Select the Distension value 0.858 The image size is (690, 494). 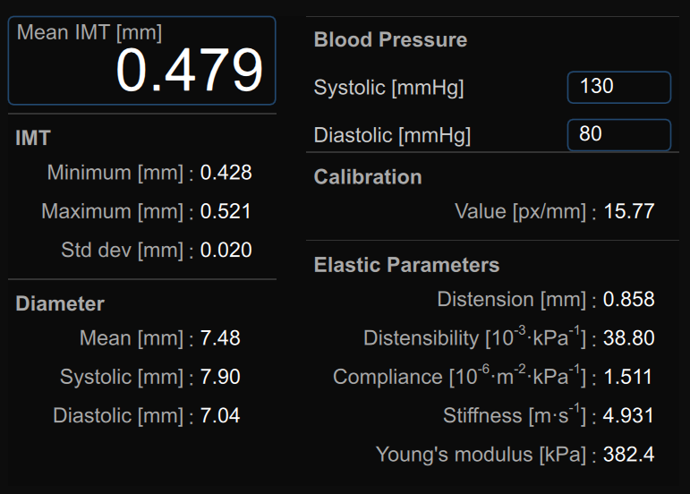pyautogui.click(x=628, y=300)
